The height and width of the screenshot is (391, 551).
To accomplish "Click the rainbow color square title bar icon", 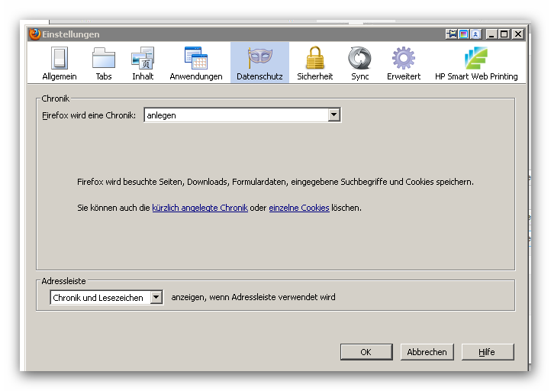I will [464, 34].
